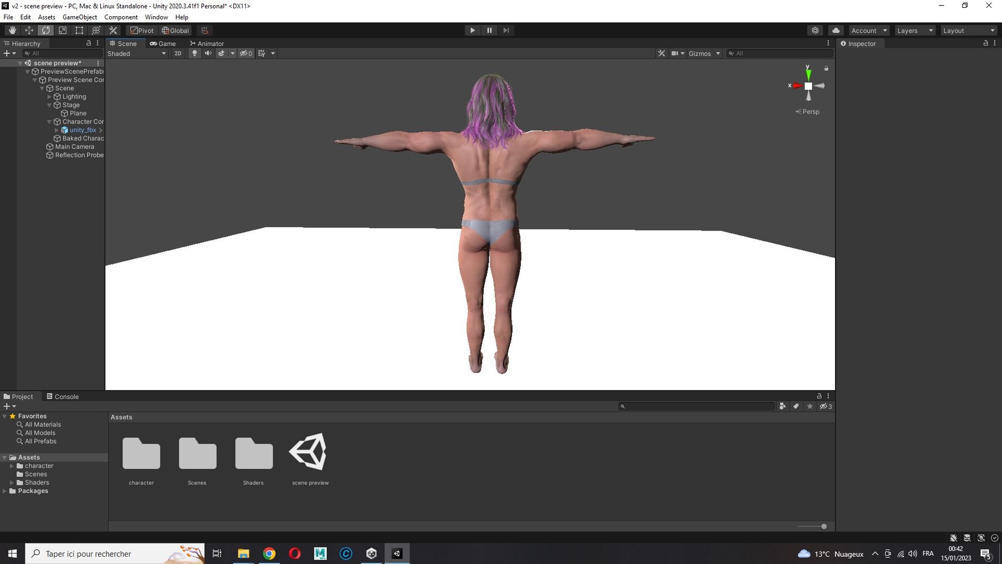The width and height of the screenshot is (1002, 564).
Task: Toggle scene audio
Action: tap(208, 53)
